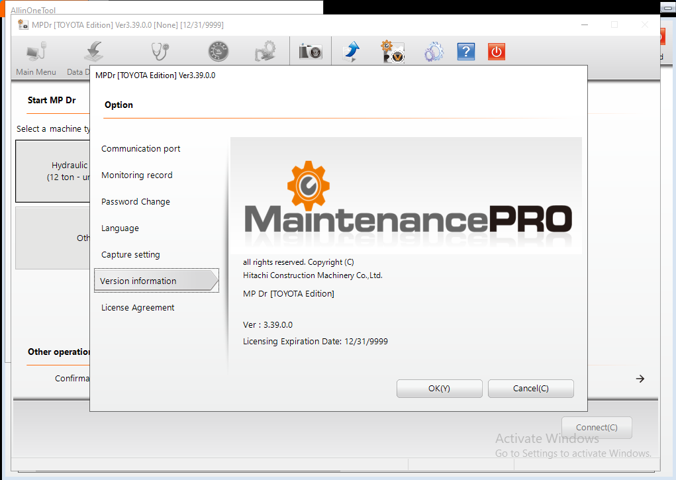
Task: Open the orange gear version icon
Action: (393, 52)
